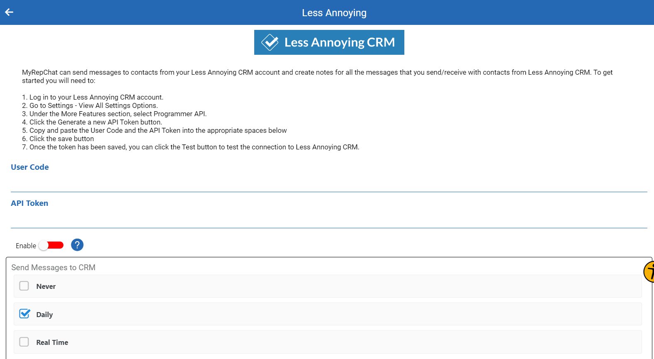
Task: Click the API Token label
Action: 29,203
